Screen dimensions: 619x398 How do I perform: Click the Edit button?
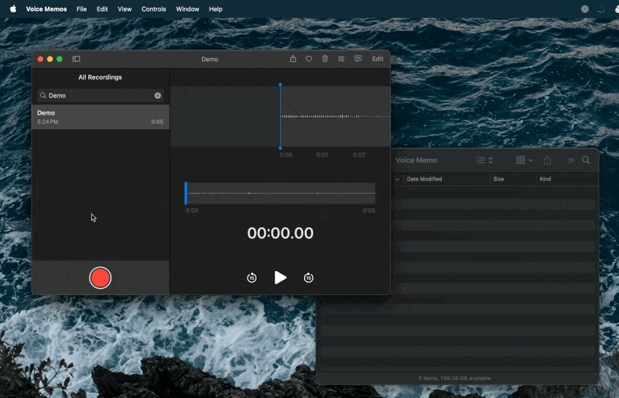378,59
